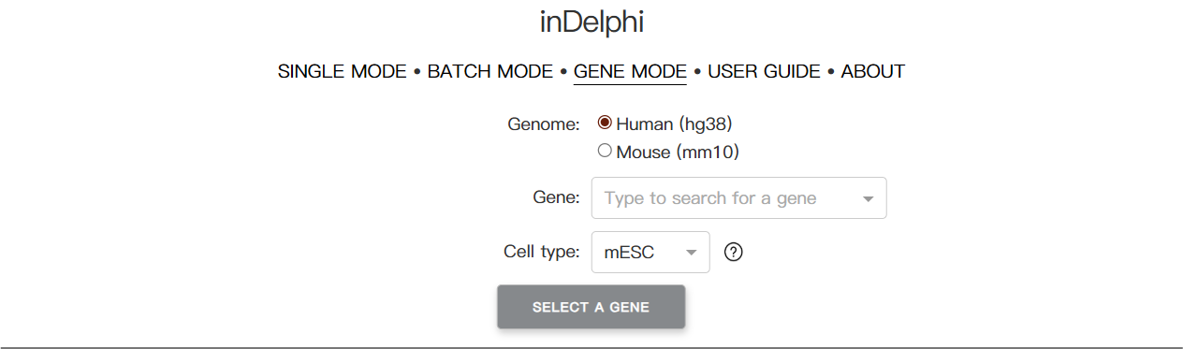Switch to BATCH MODE tab
Image resolution: width=1183 pixels, height=349 pixels.
(490, 72)
